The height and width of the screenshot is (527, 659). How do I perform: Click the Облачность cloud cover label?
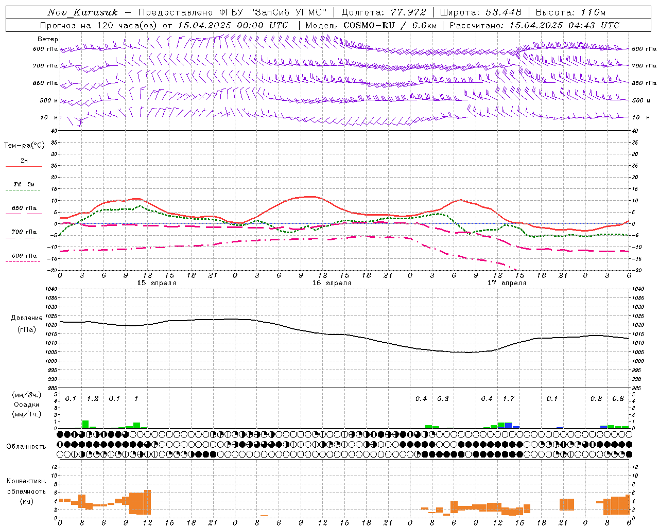pos(26,446)
